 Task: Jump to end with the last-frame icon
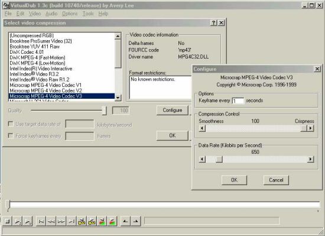[x=71, y=221]
